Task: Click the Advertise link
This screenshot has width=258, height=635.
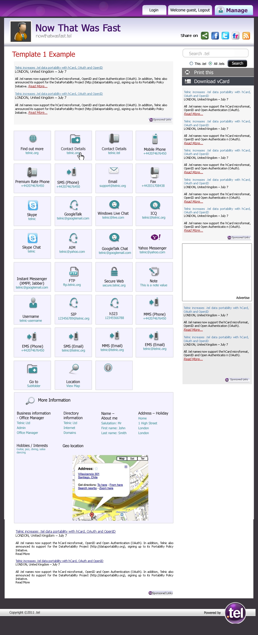Action: click(x=243, y=298)
